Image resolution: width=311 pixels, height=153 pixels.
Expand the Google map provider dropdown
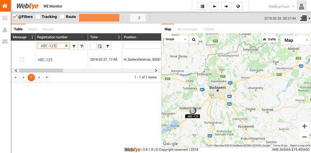pos(176,40)
